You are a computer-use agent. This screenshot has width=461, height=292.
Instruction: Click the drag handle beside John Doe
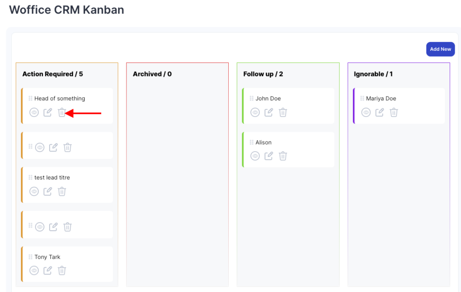pos(252,99)
